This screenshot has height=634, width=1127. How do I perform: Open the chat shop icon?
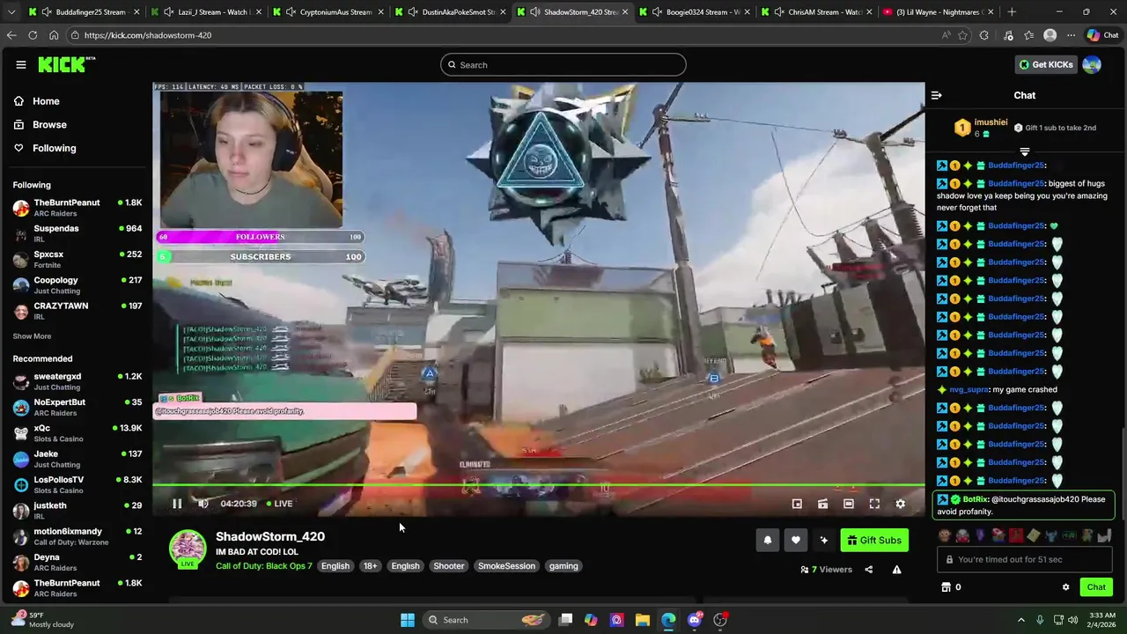point(947,587)
